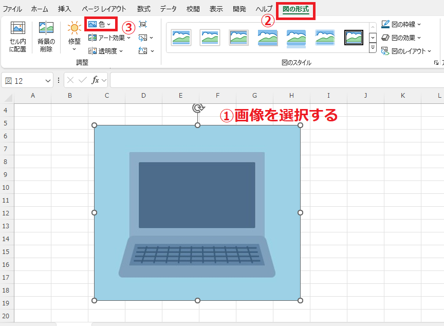Click the change picture icon
Screen dimensions: 444x326
coord(143,38)
